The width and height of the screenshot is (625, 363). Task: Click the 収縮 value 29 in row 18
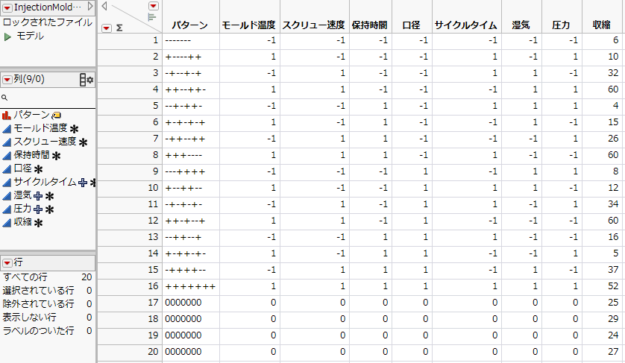click(x=613, y=319)
